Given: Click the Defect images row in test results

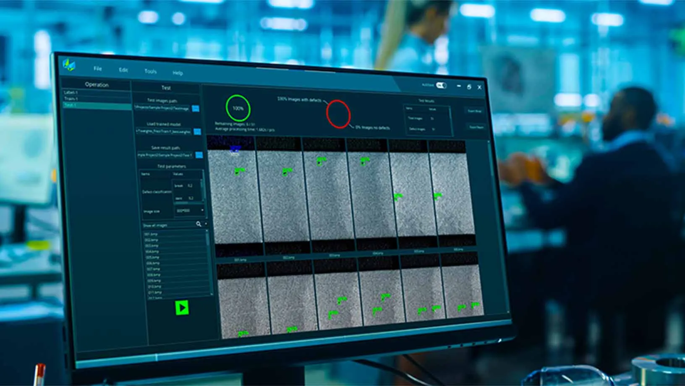Looking at the screenshot, I should pyautogui.click(x=428, y=129).
